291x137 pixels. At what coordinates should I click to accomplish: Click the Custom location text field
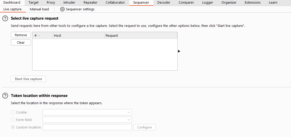[x=87, y=127]
